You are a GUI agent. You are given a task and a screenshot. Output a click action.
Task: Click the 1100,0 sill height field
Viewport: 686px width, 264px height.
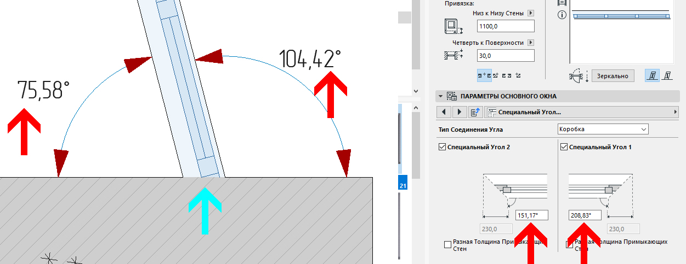[506, 26]
